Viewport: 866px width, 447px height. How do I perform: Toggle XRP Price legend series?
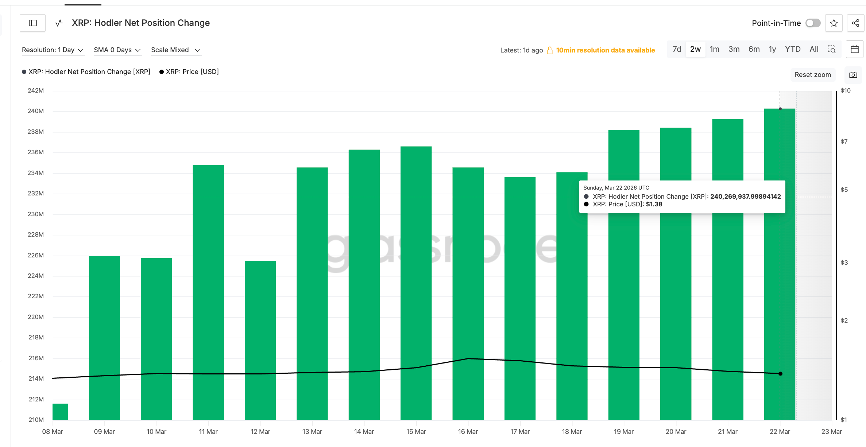(x=189, y=72)
